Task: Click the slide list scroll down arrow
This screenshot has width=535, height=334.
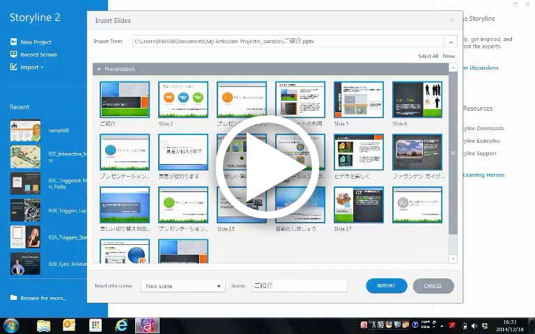Action: [453, 259]
